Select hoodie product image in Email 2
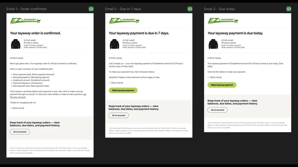 pyautogui.click(x=114, y=44)
